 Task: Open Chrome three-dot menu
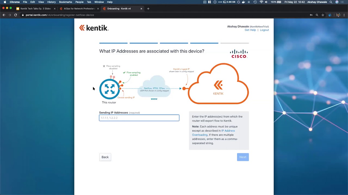tap(344, 15)
